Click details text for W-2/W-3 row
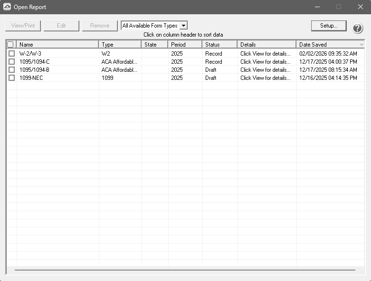 (265, 54)
